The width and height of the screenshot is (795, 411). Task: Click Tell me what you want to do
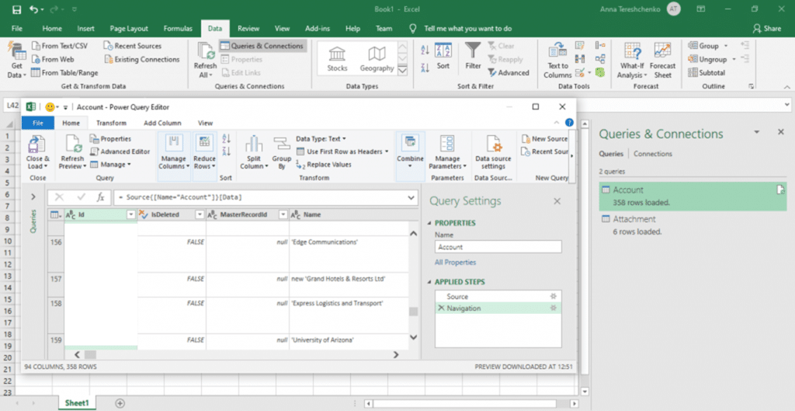tap(467, 29)
